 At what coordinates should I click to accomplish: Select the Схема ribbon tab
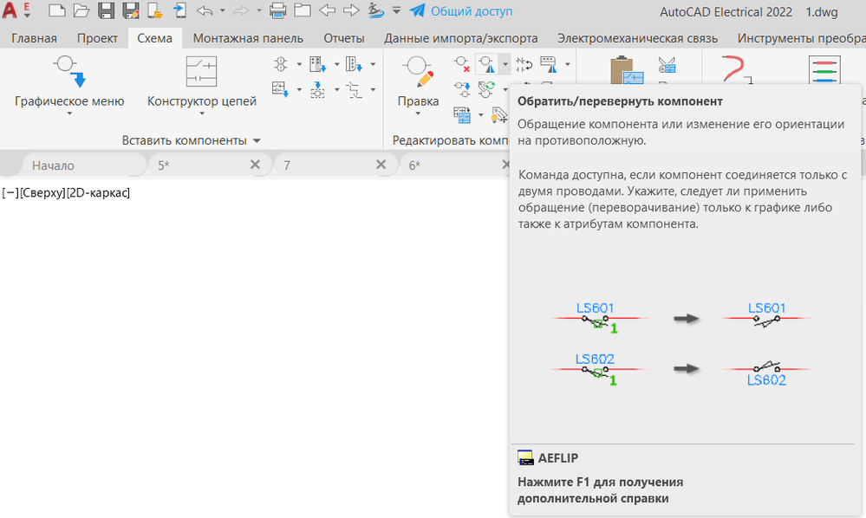click(154, 38)
